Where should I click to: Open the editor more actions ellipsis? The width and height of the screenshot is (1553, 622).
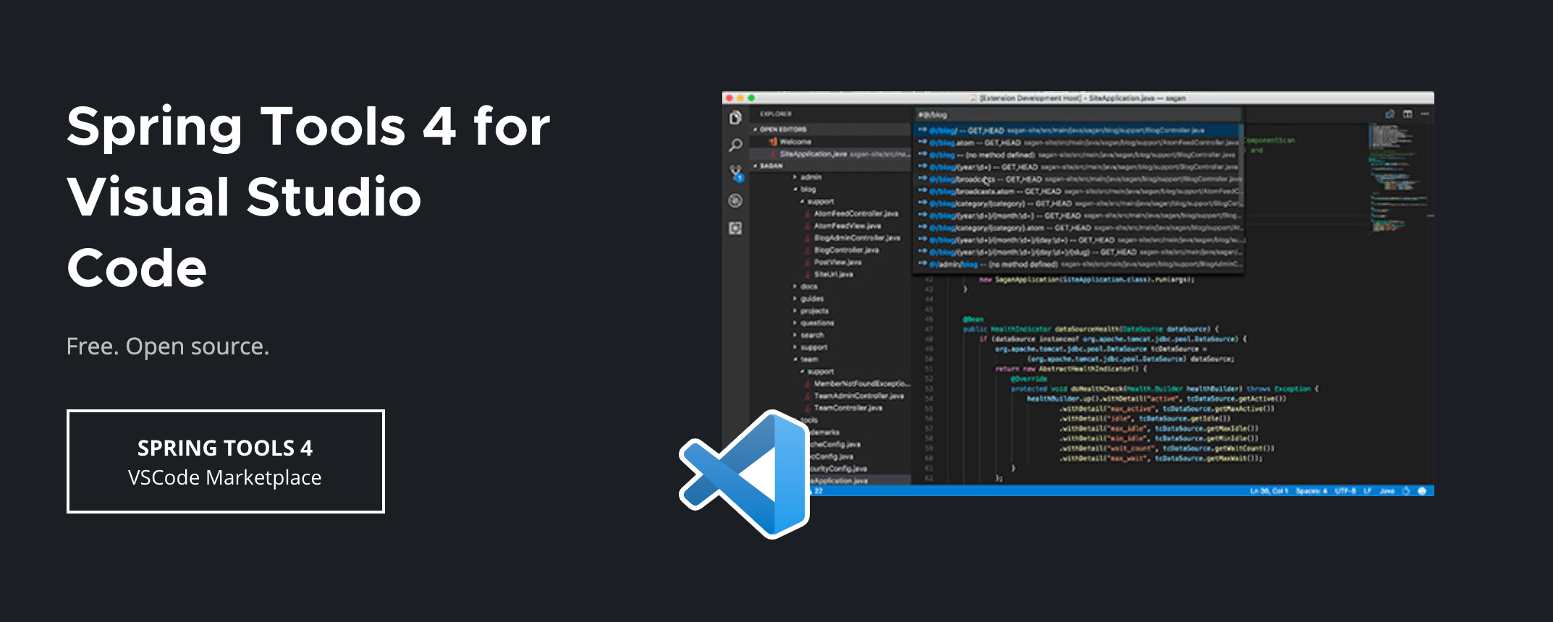1425,114
